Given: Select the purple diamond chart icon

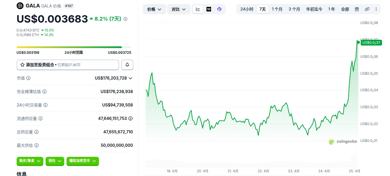Looking at the screenshot, I should pos(219,9).
